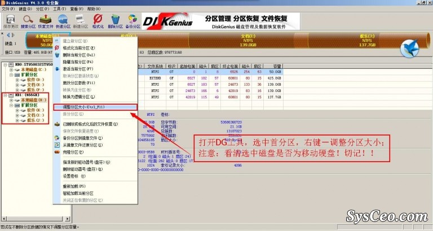
Task: Move tree panel view left via scrollbar arrow
Action: 4,219
